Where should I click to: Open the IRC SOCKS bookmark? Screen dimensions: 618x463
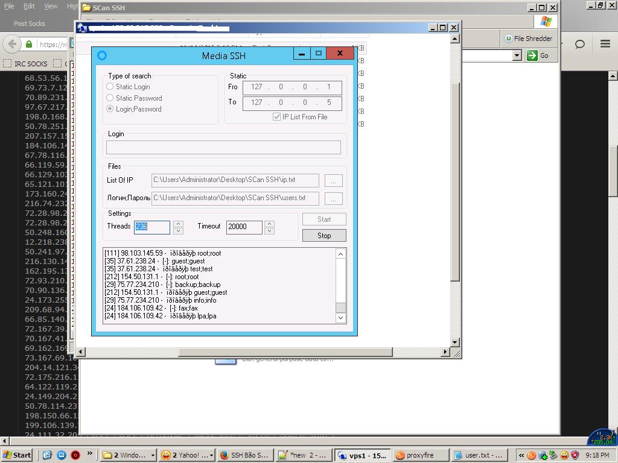click(25, 64)
